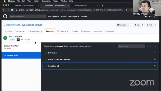161x91 pixels.
Task: Open Issues in the top navigation
Action: click(x=64, y=16)
